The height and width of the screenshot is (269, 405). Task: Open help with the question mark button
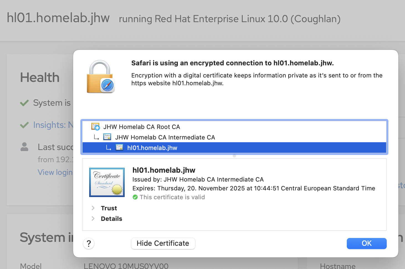[89, 244]
